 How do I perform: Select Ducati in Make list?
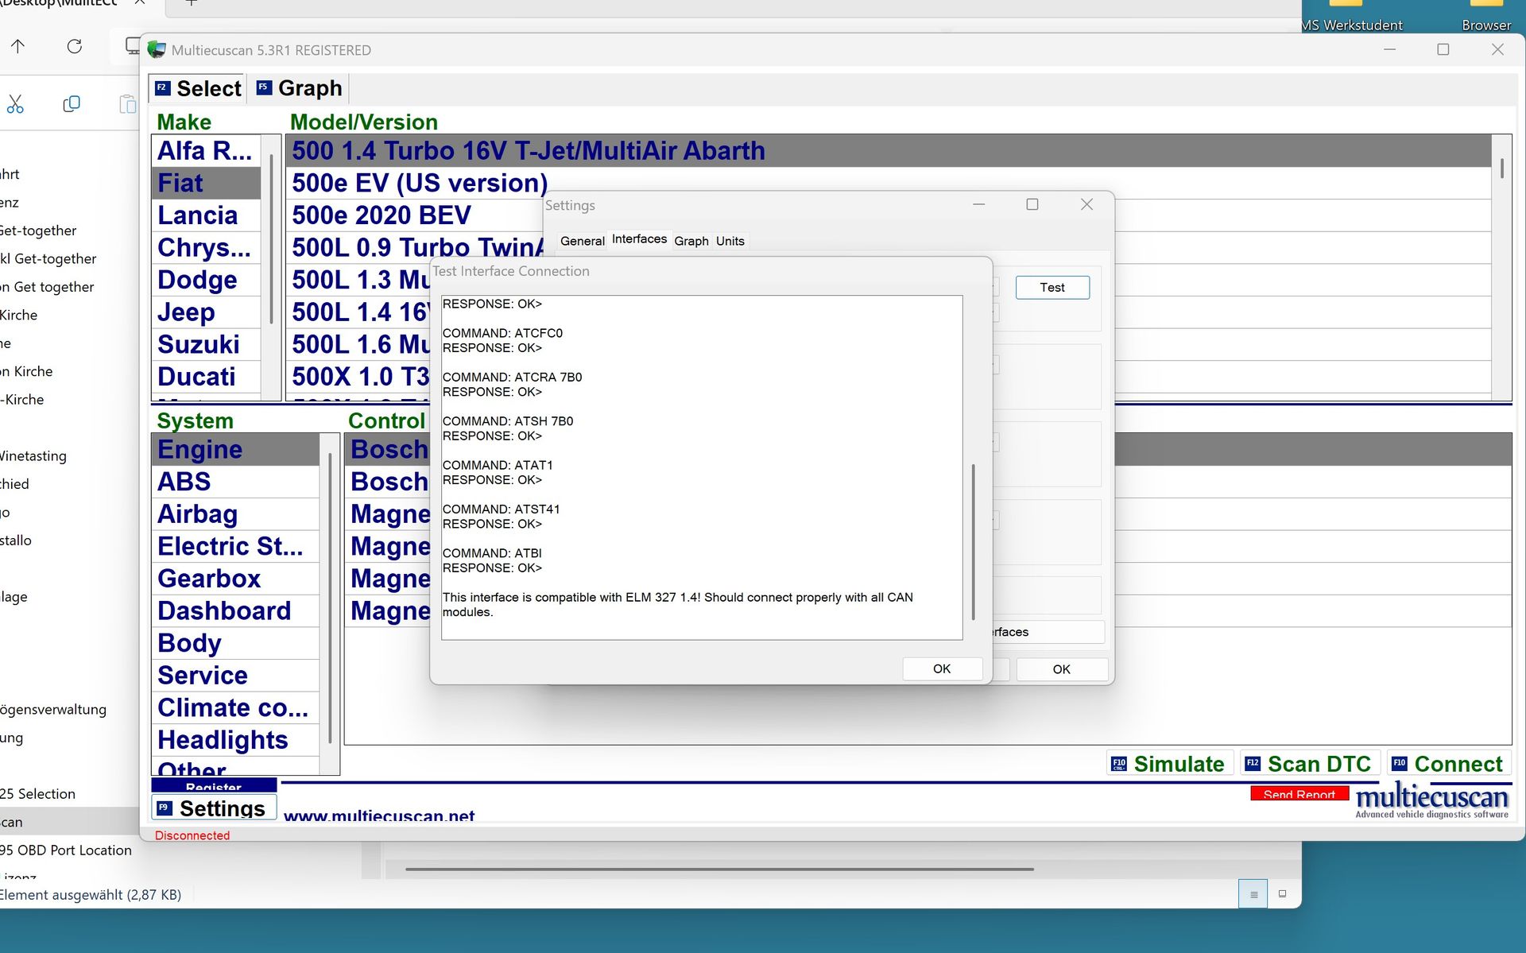click(x=206, y=377)
